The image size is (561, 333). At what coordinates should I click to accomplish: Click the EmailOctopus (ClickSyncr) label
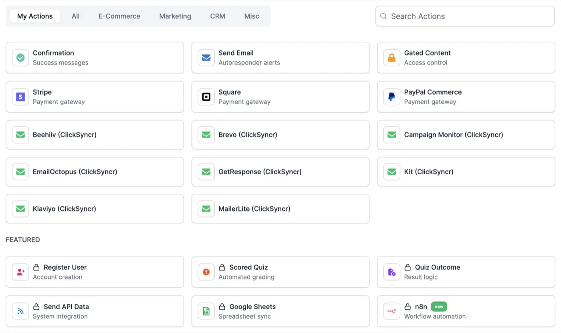tap(75, 172)
